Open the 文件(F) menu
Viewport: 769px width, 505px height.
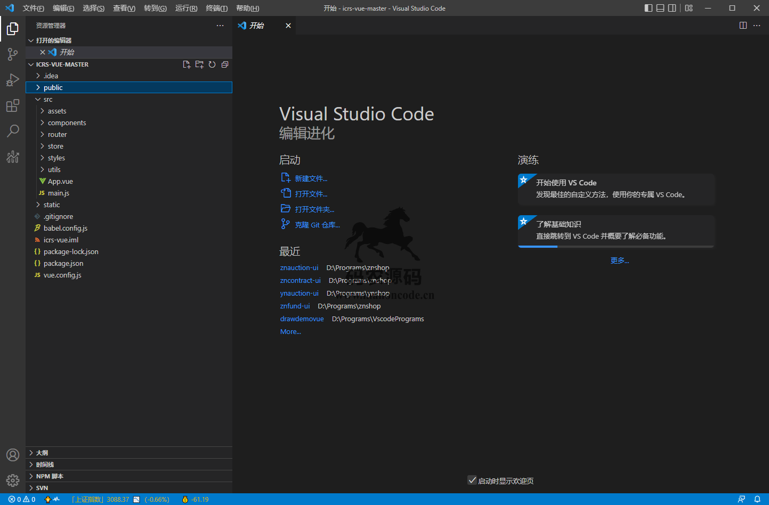tap(34, 8)
